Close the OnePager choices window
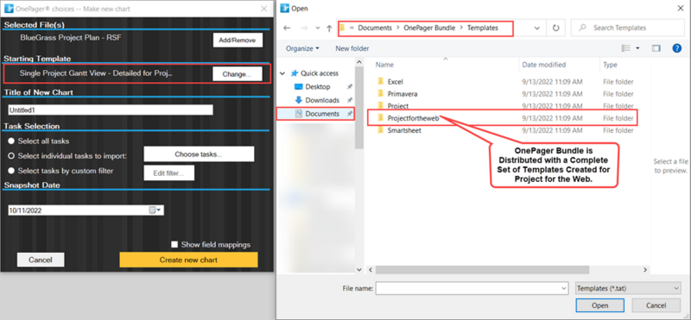Viewport: 691px width, 320px height. point(263,9)
